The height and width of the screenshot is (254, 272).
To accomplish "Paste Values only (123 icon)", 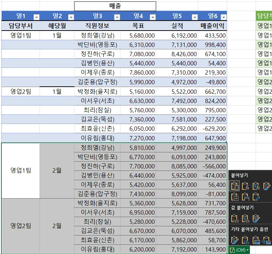I will (x=235, y=218).
